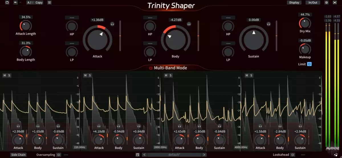Click the Copy button
The image size is (342, 158).
(39, 3)
